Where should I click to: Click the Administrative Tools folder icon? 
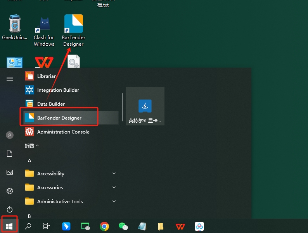[x=29, y=201]
